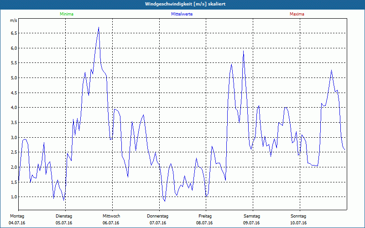Screen dimensions: 365x228
Task: Click the Samstag day label
Action: click(252, 216)
